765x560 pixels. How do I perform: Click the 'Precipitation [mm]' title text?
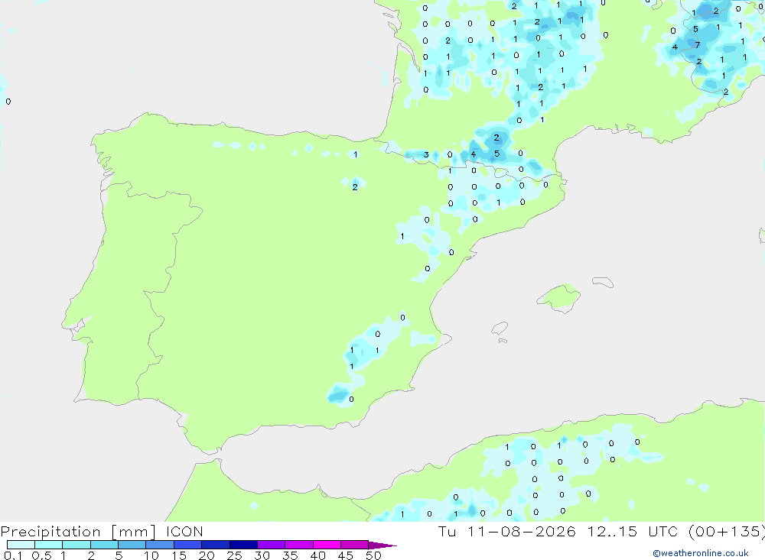[x=78, y=532]
